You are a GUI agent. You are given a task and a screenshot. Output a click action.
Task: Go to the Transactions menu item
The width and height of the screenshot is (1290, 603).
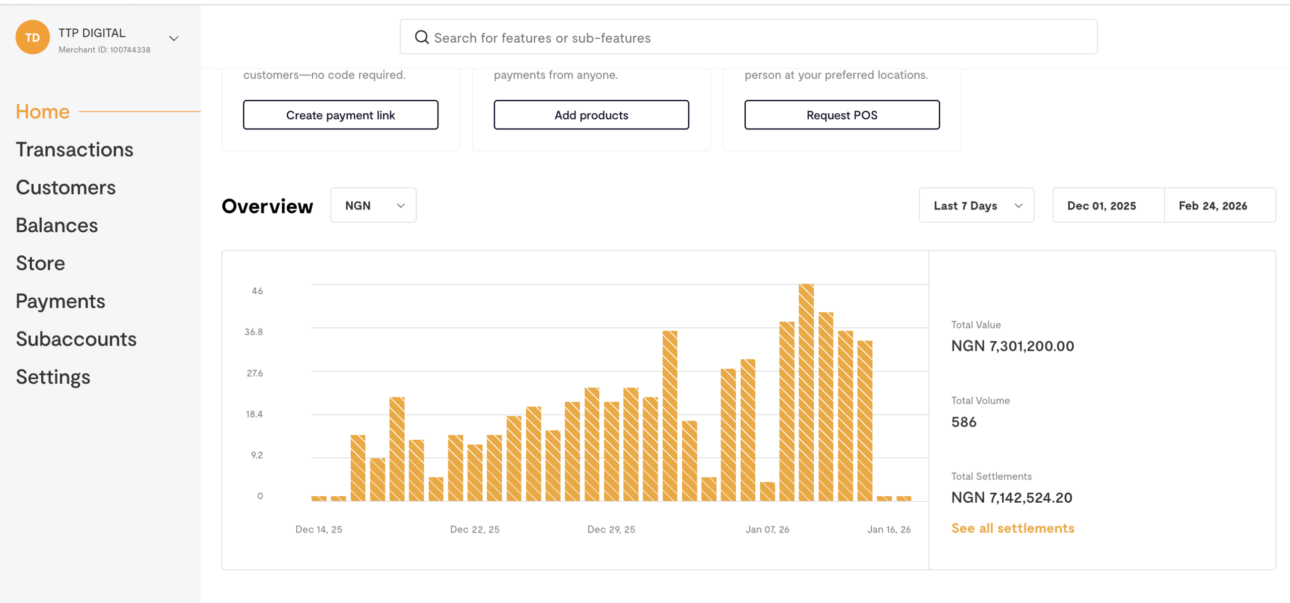pyautogui.click(x=75, y=150)
